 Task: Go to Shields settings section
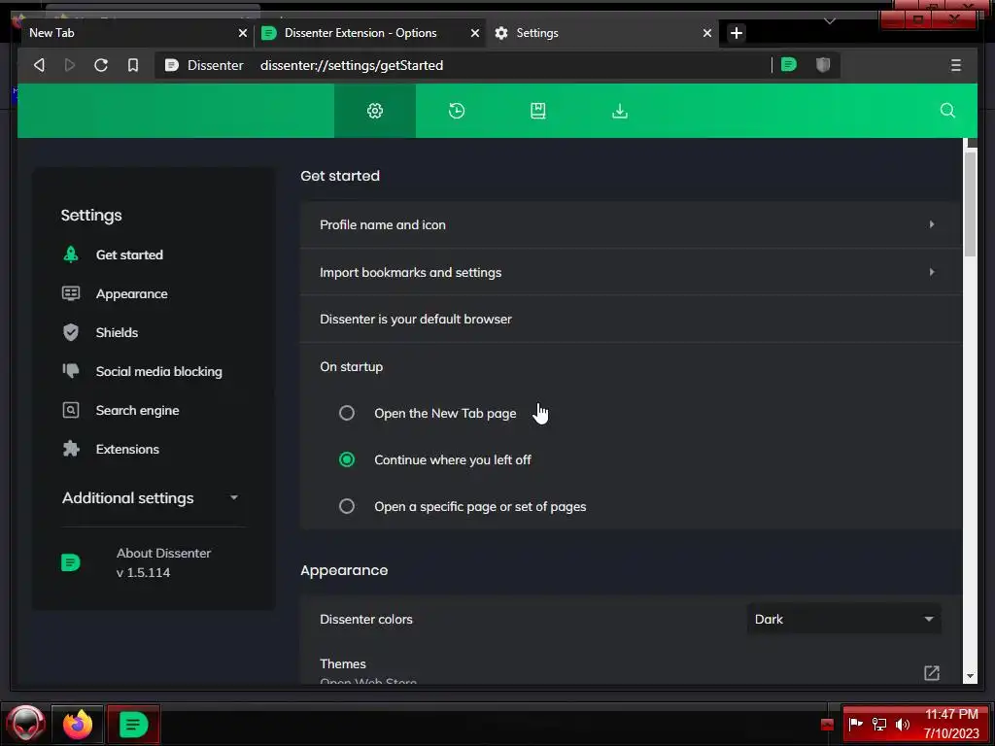[x=117, y=332]
